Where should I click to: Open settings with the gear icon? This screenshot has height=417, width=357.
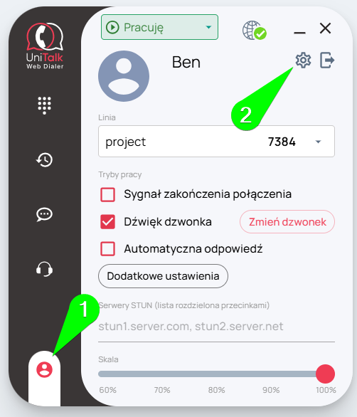(303, 60)
